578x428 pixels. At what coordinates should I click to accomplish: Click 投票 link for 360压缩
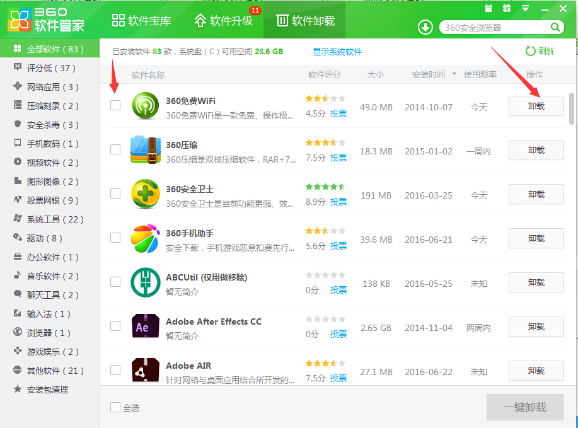coord(338,158)
